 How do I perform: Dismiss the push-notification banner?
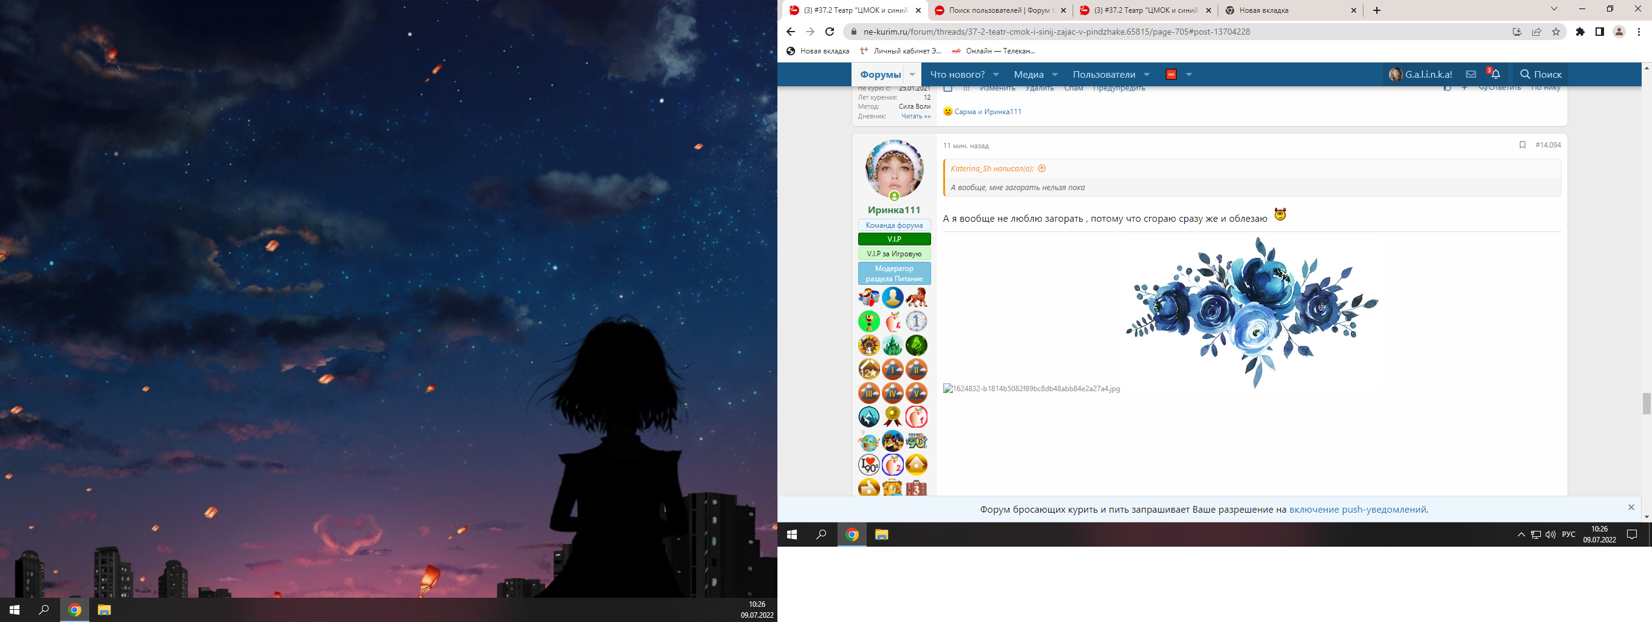pos(1631,507)
